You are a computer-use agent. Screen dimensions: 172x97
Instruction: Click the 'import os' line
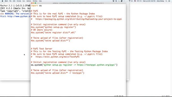(x=36, y=6)
